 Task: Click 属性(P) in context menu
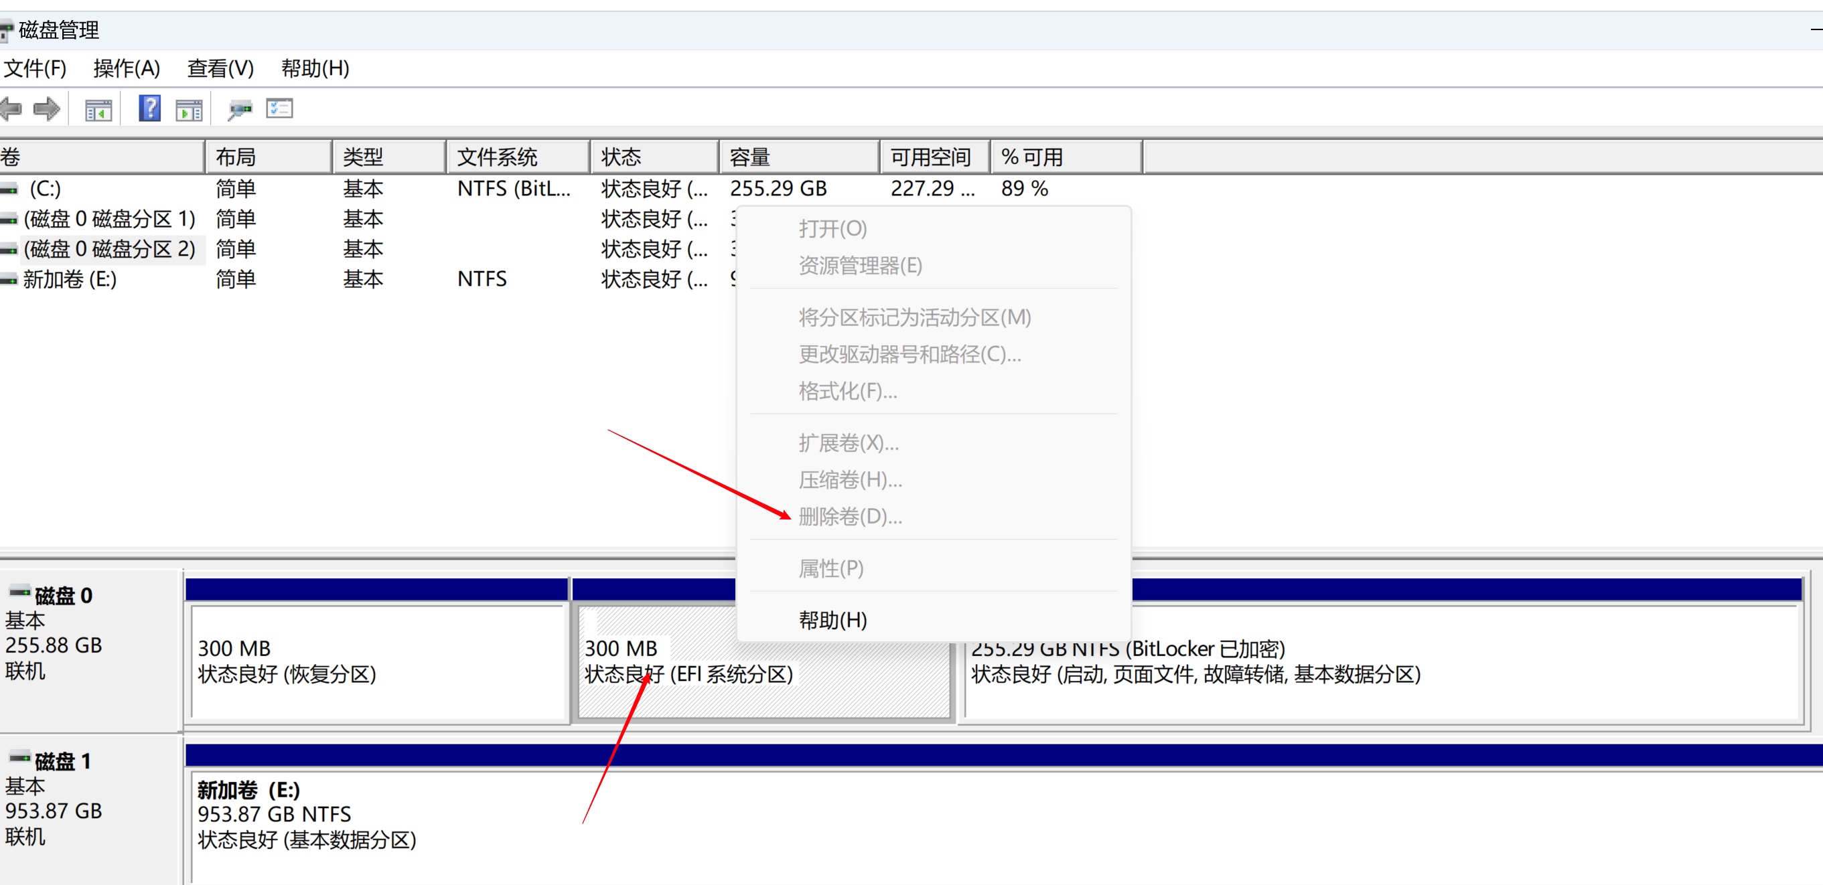934,568
